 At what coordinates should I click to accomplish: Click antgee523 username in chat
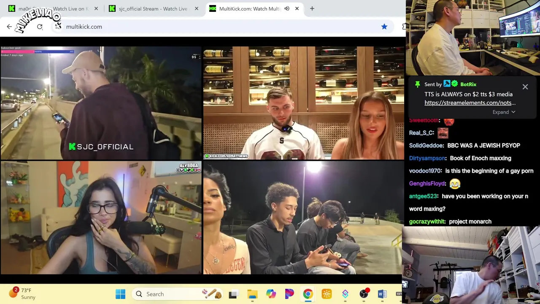(423, 196)
